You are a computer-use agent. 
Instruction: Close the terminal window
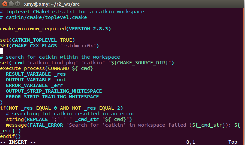pos(5,4)
